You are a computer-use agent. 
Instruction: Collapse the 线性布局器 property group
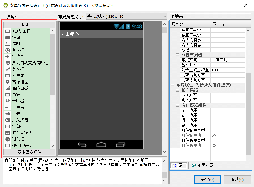(178, 55)
